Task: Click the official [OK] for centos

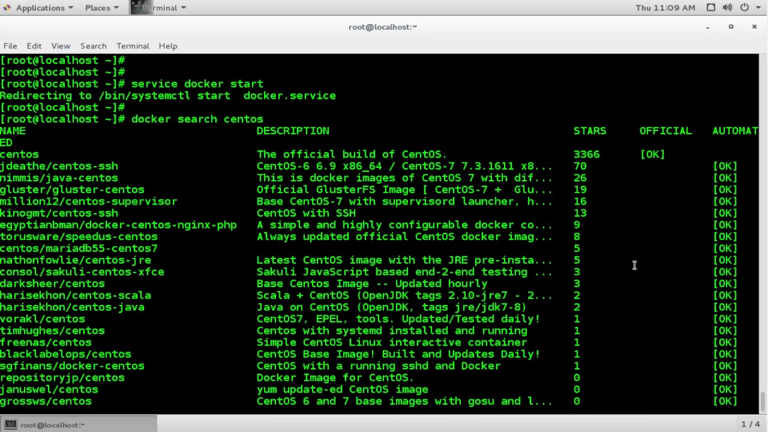Action: point(652,154)
